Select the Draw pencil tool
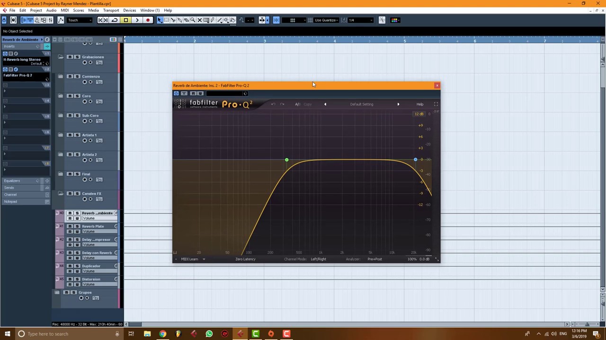Image resolution: width=606 pixels, height=340 pixels. coord(213,20)
